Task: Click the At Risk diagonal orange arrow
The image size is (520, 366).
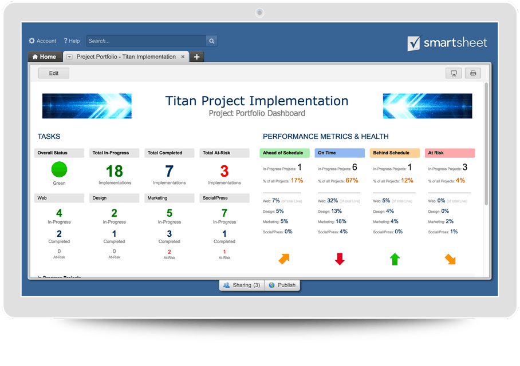Action: [x=450, y=259]
